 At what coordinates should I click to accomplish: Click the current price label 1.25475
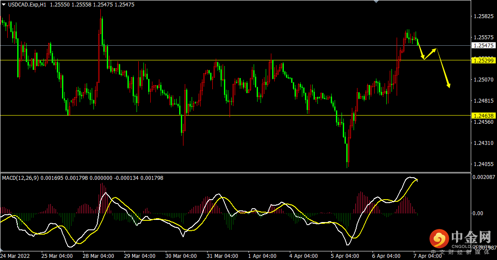(x=483, y=45)
